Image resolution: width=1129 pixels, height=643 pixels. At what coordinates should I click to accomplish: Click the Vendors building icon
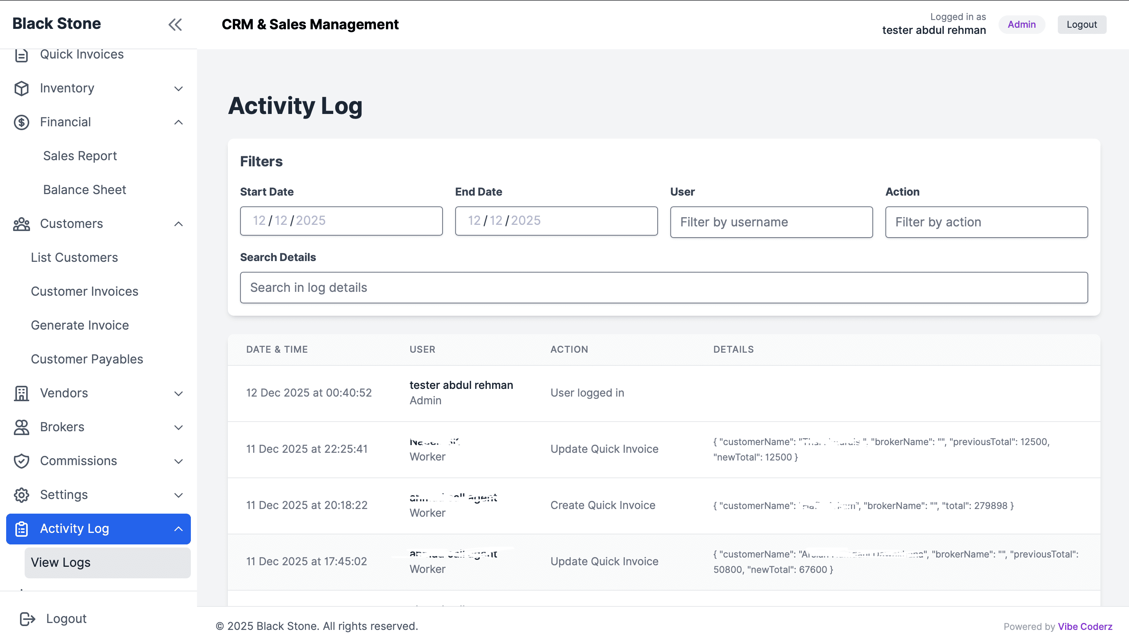(x=21, y=393)
